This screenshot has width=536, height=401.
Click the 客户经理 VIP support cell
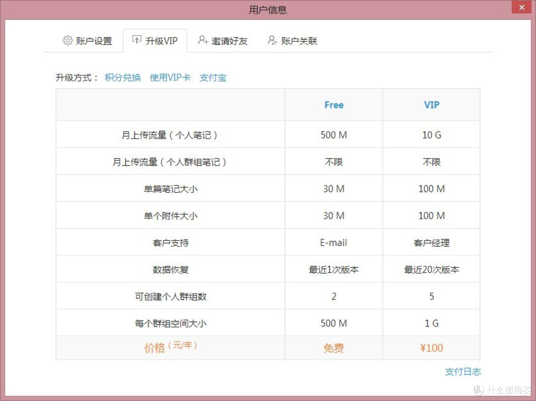432,243
